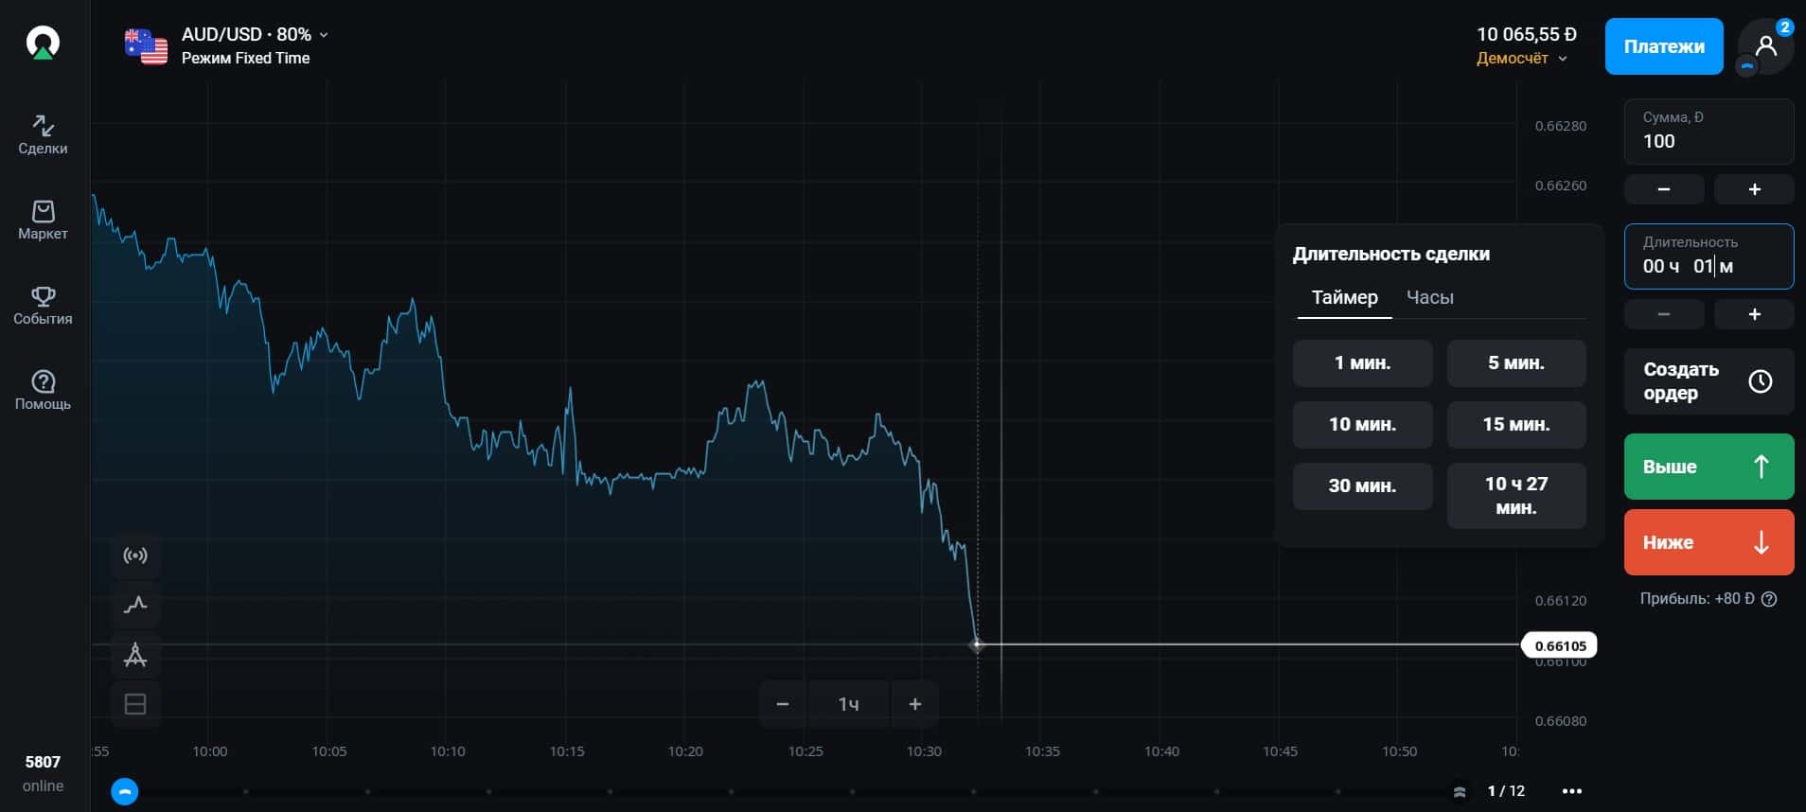Select the 1 мин. duration
This screenshot has height=812, width=1806.
click(1362, 363)
